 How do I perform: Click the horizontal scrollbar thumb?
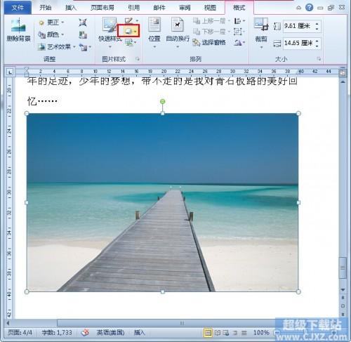(182, 323)
